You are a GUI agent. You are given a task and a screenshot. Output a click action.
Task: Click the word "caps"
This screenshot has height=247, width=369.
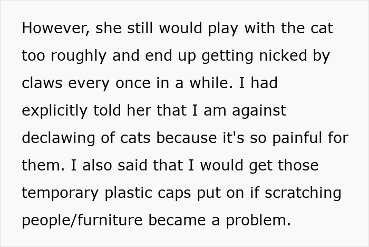coord(174,194)
